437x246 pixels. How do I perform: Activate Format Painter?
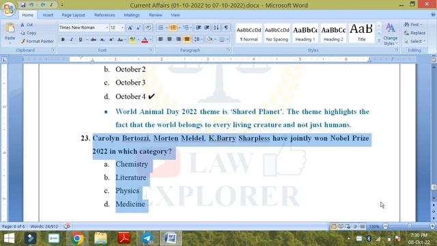click(x=37, y=41)
